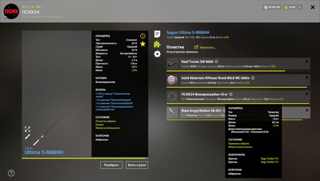This screenshot has height=181, width=320.
Task: Remove the Blast AngryWalker lure
Action: pyautogui.click(x=307, y=110)
